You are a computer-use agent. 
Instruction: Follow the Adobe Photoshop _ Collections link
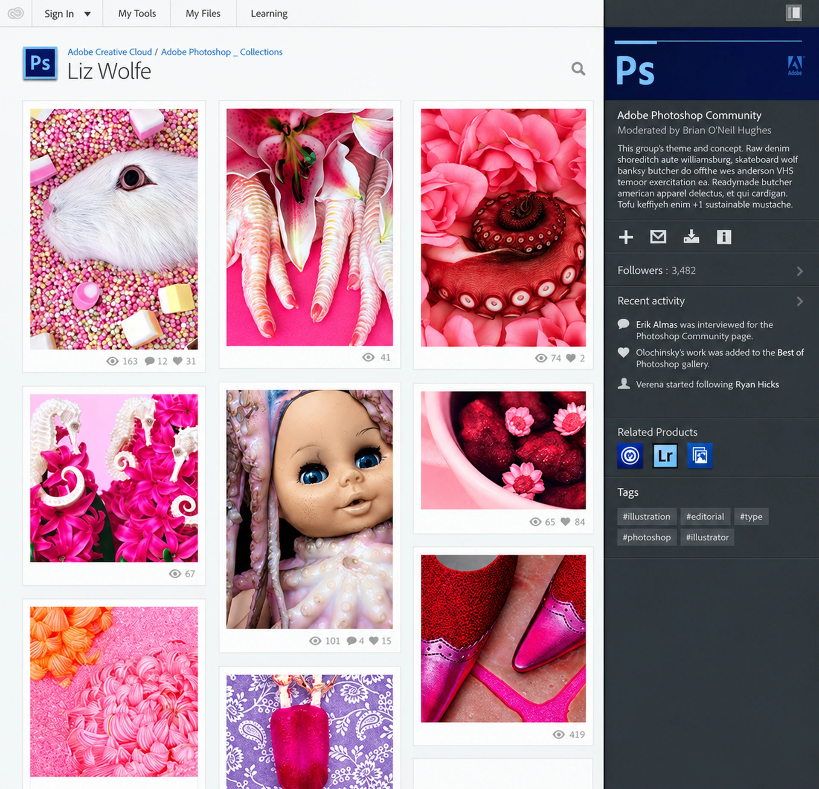[x=222, y=52]
